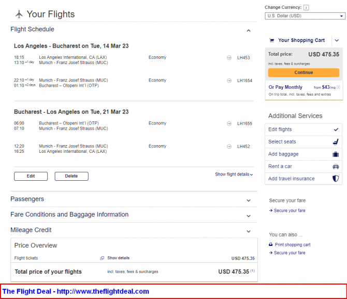
Task: Click the printer icon by Print shopping cart
Action: [x=270, y=244]
